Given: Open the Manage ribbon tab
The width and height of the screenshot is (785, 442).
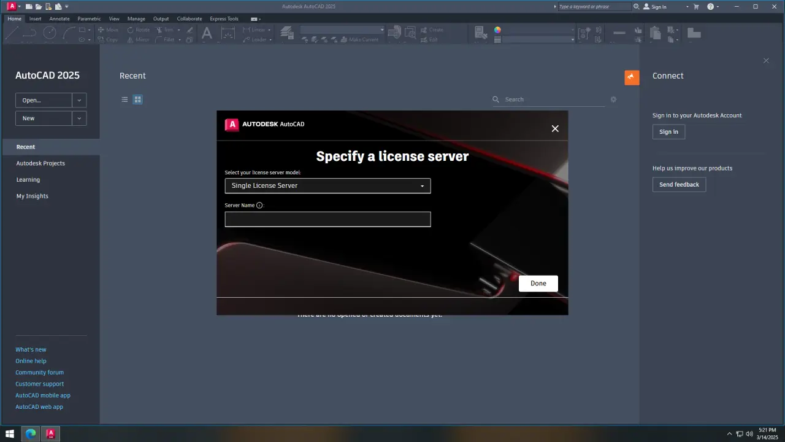Looking at the screenshot, I should [x=136, y=18].
